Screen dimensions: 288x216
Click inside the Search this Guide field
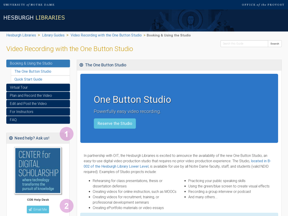tap(244, 43)
